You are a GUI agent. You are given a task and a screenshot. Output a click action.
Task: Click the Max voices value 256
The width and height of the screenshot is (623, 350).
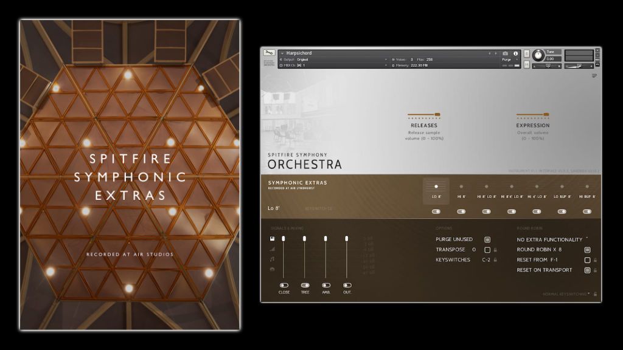(430, 60)
